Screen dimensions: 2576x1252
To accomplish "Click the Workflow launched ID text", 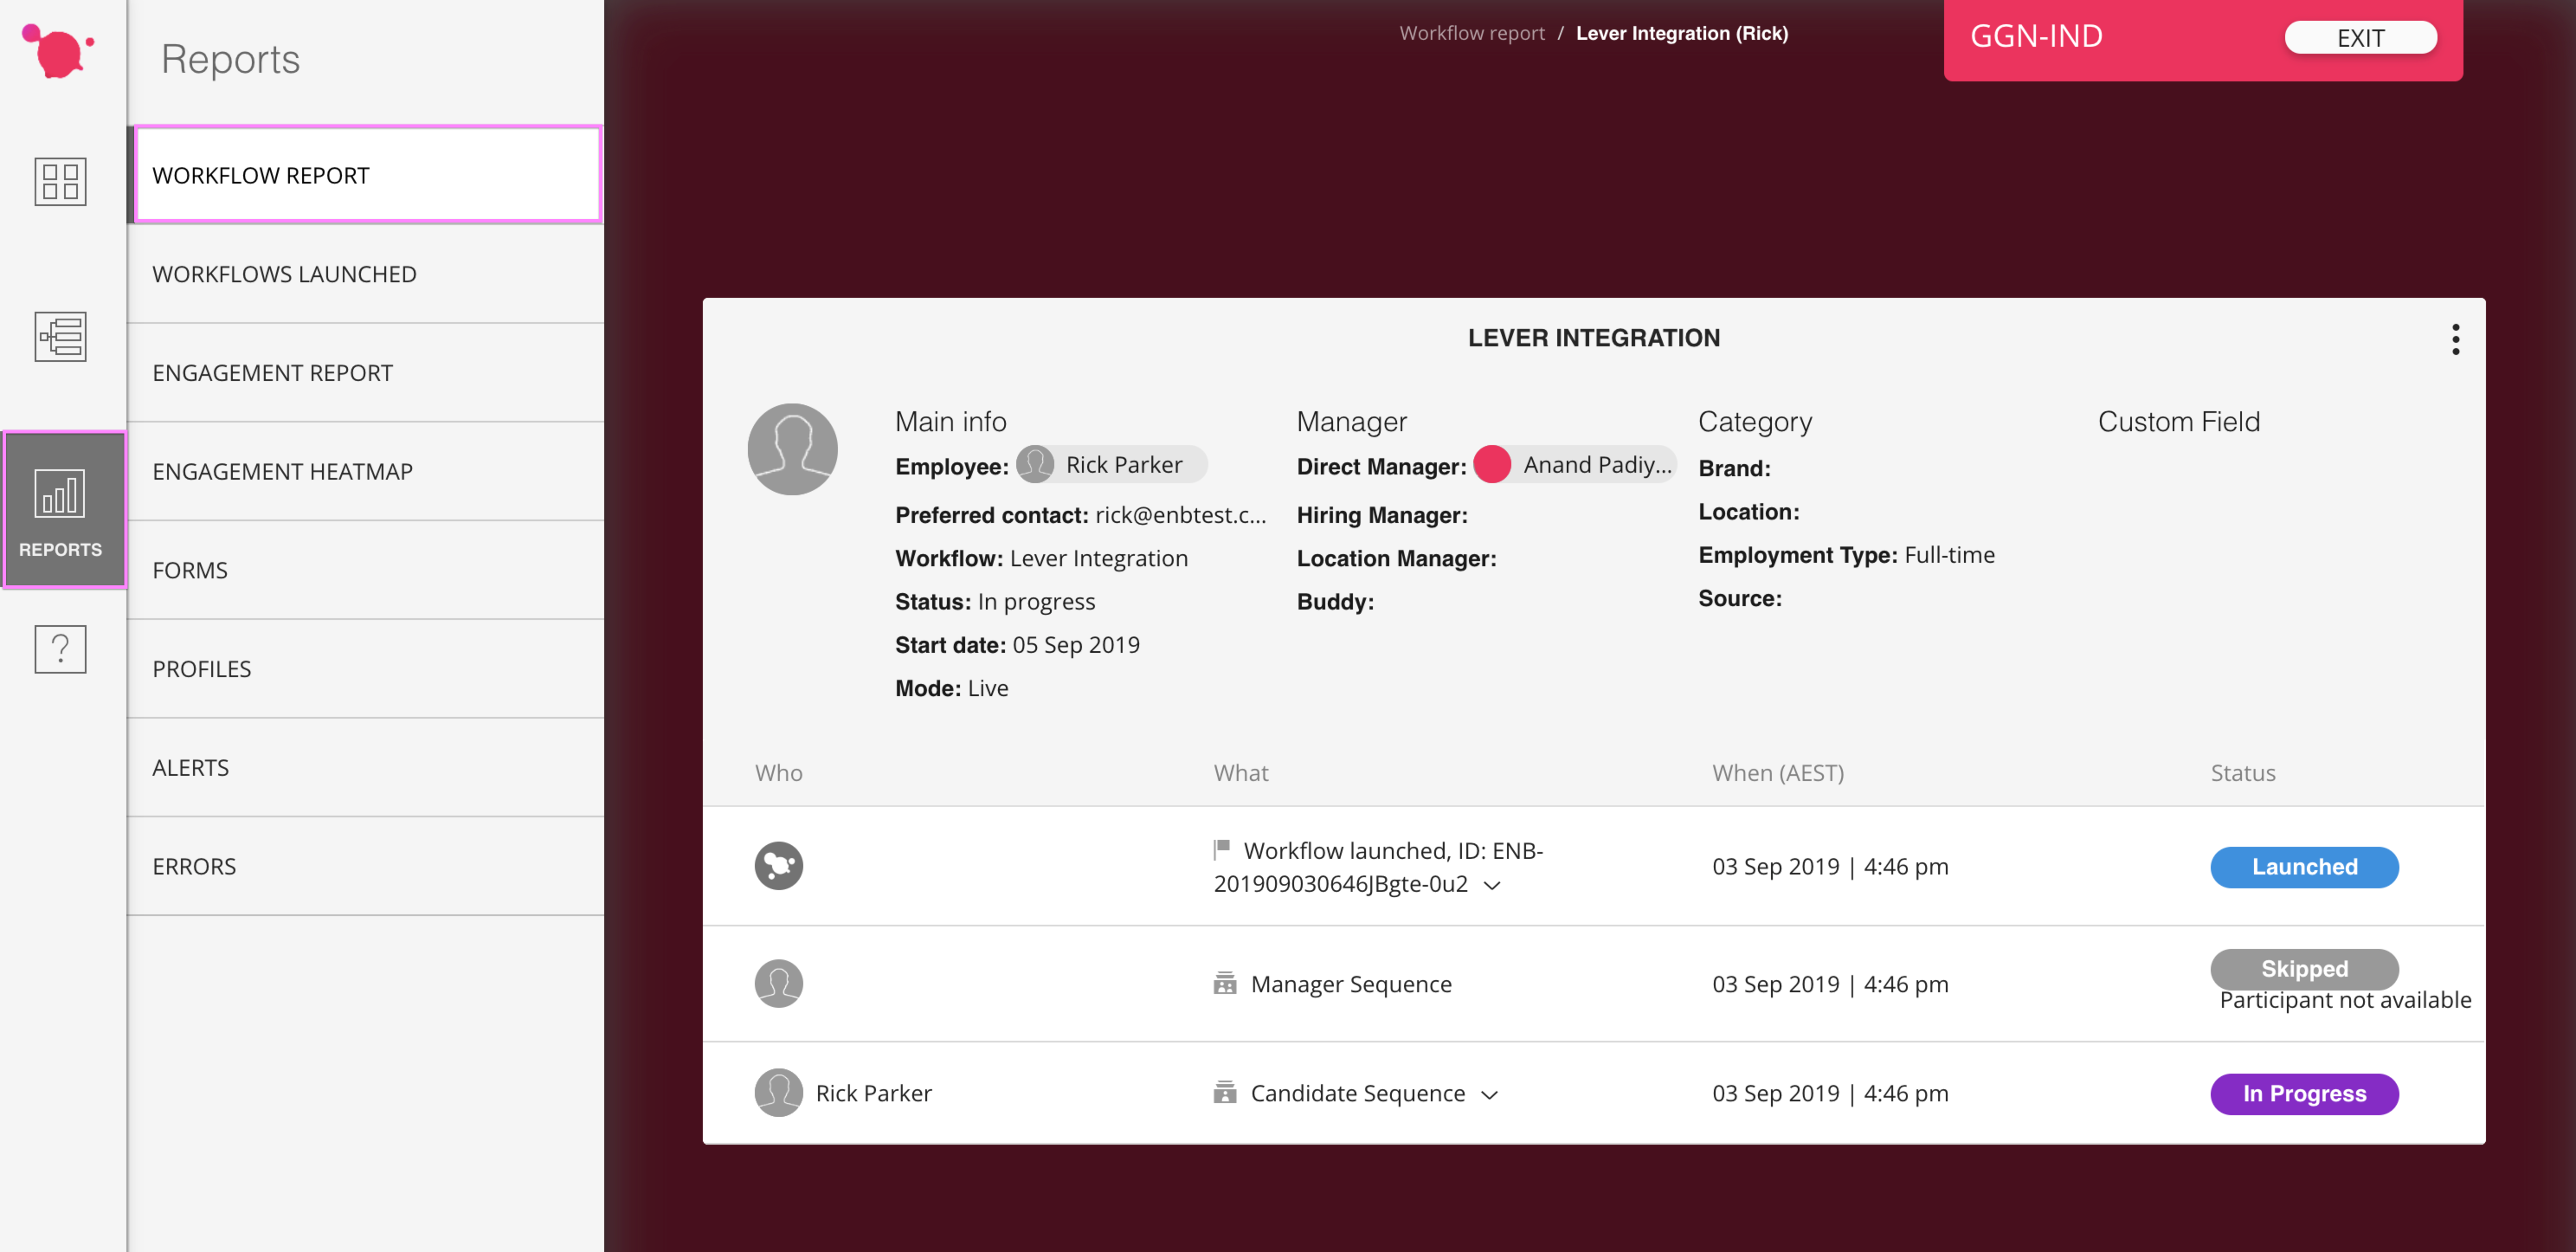I will [1378, 867].
